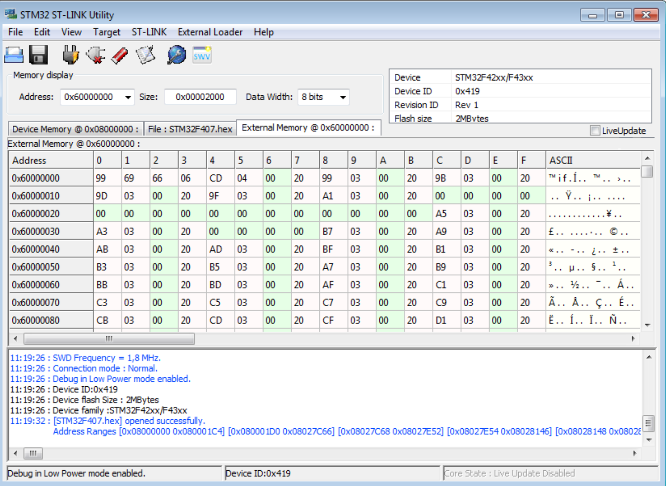Select row address 0x60000050
Screen dimensions: 666x486
pos(51,267)
